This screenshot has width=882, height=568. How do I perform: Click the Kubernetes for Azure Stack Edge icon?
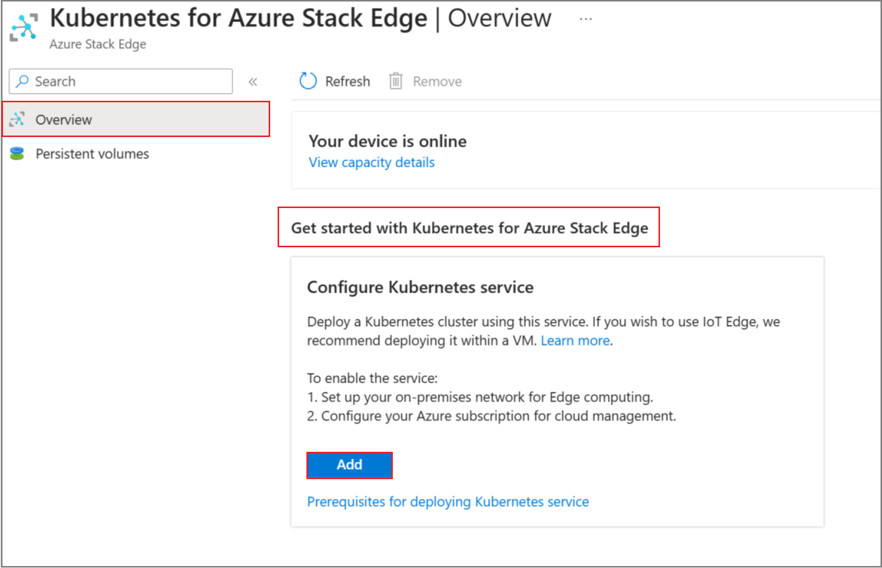point(23,27)
